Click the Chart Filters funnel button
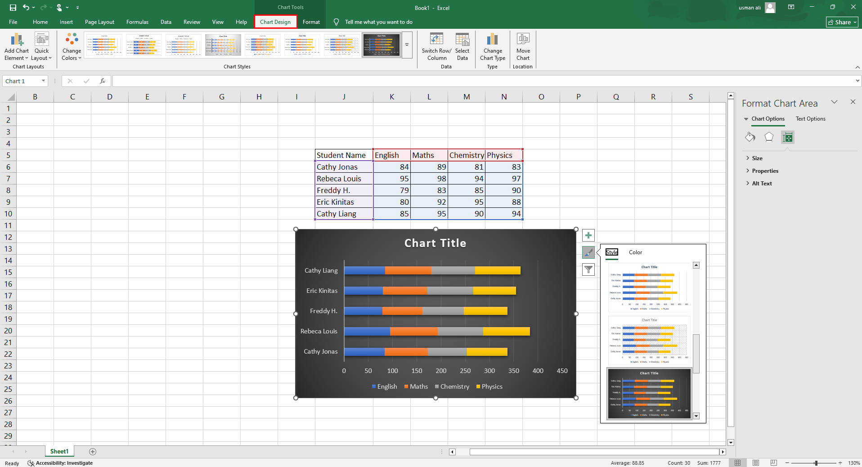Viewport: 862px width, 467px height. coord(588,269)
